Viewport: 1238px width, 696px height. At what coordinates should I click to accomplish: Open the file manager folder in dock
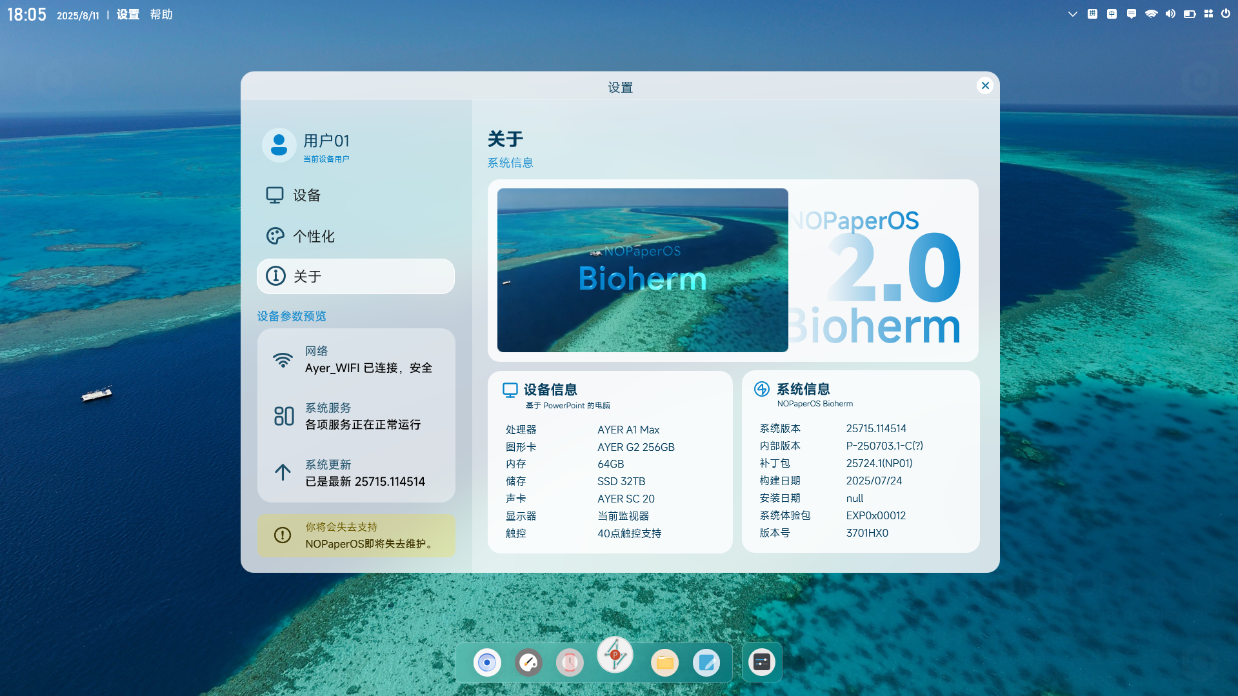pos(664,662)
